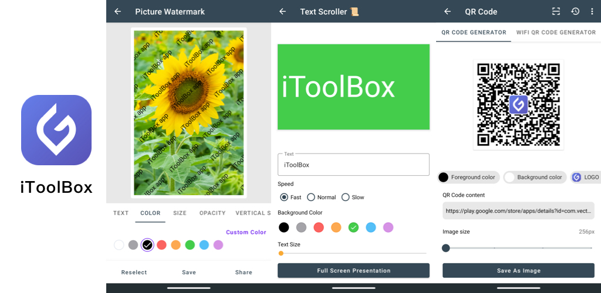Viewport: 601px width, 293px height.
Task: Save QR code As Image
Action: click(518, 270)
